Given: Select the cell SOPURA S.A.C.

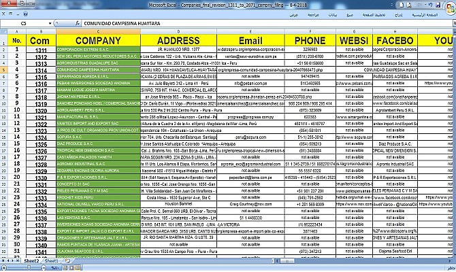Looking at the screenshot, I should pos(98,137).
